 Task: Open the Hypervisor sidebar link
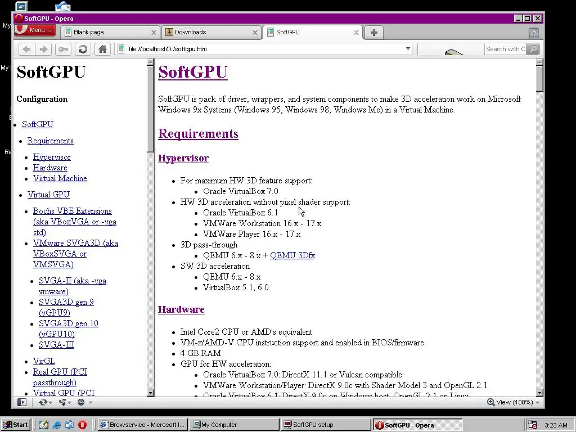(52, 157)
